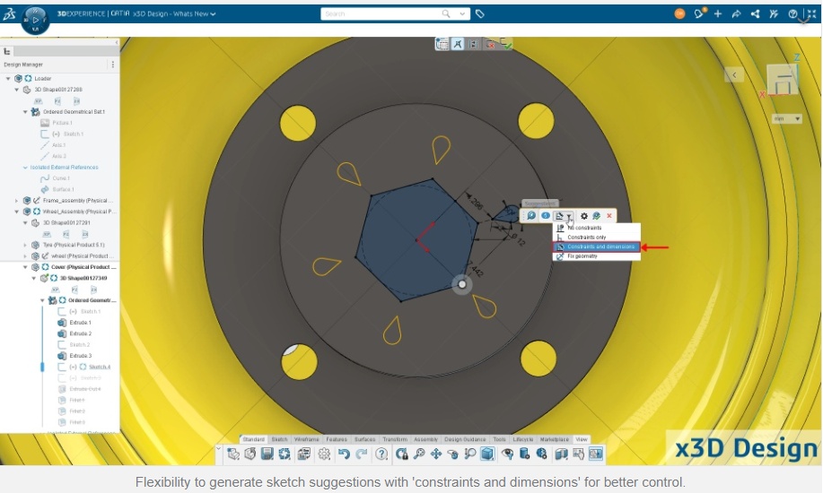
Task: Select 'Constraints only' menu option
Action: tap(596, 237)
